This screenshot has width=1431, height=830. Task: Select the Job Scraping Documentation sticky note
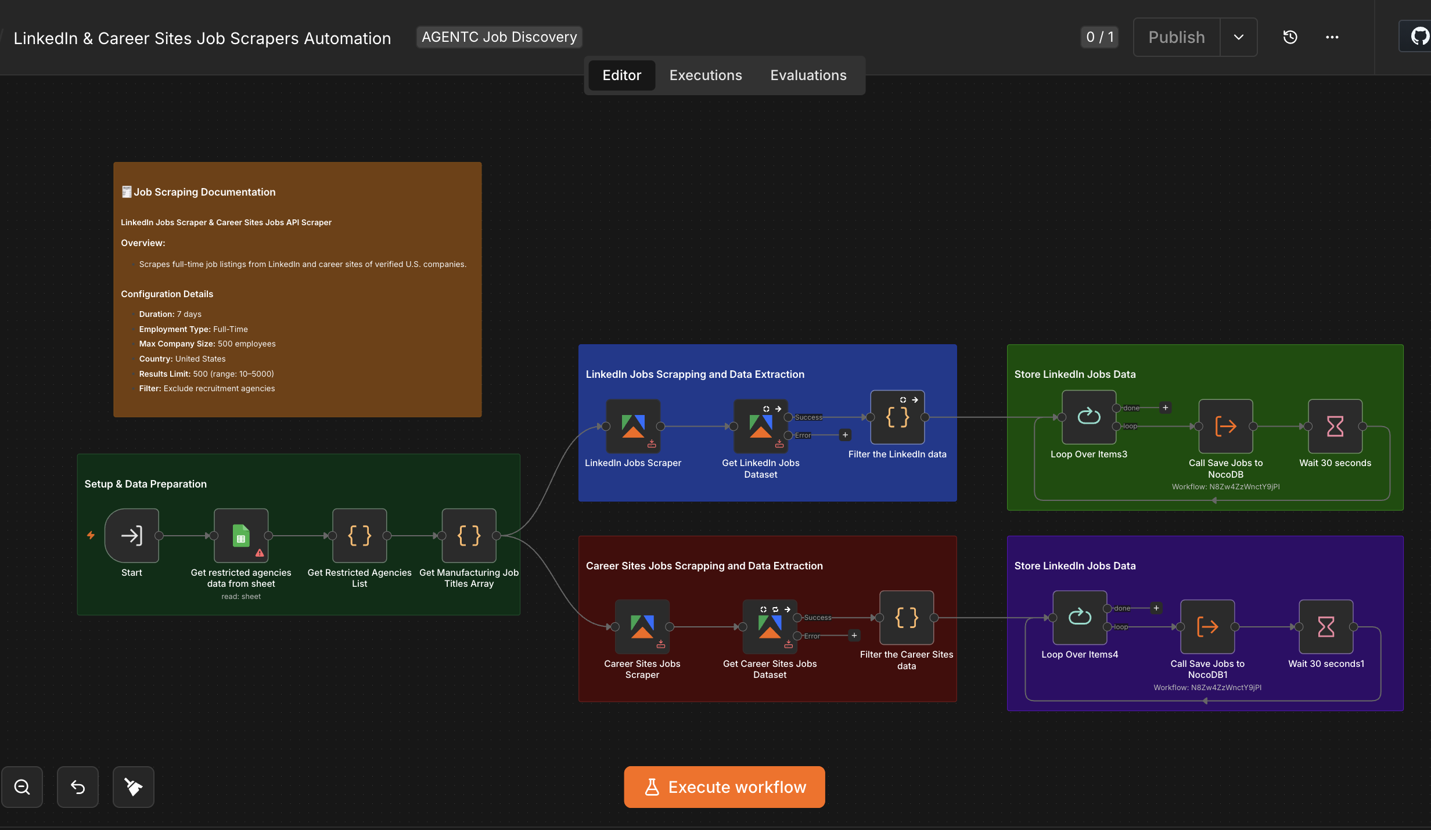297,290
